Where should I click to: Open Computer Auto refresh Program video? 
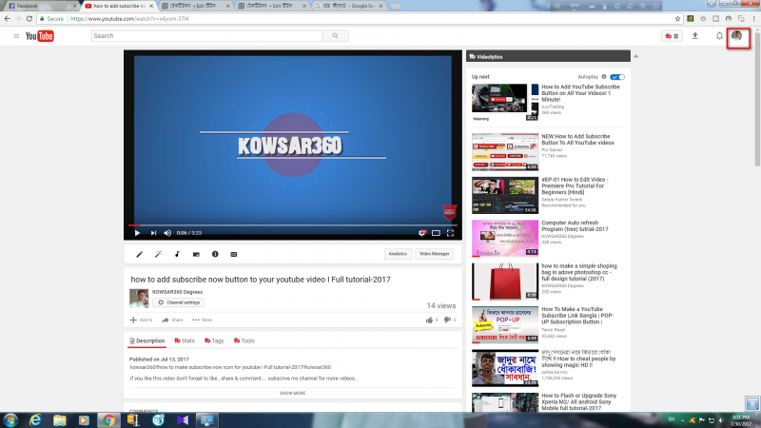point(575,226)
